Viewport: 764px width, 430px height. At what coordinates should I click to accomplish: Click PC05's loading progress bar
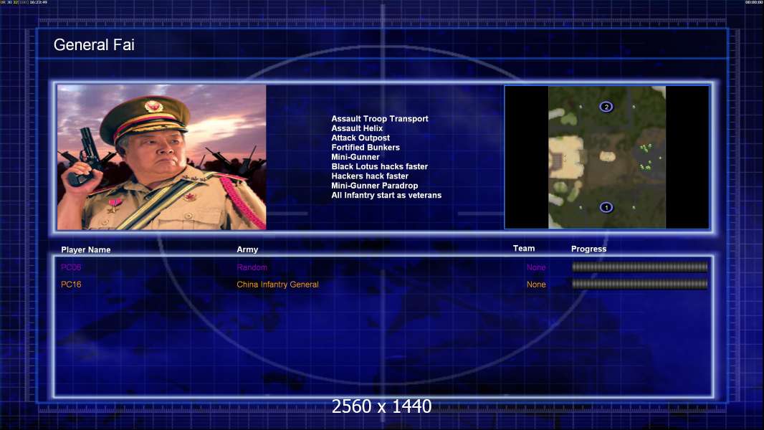tap(639, 267)
